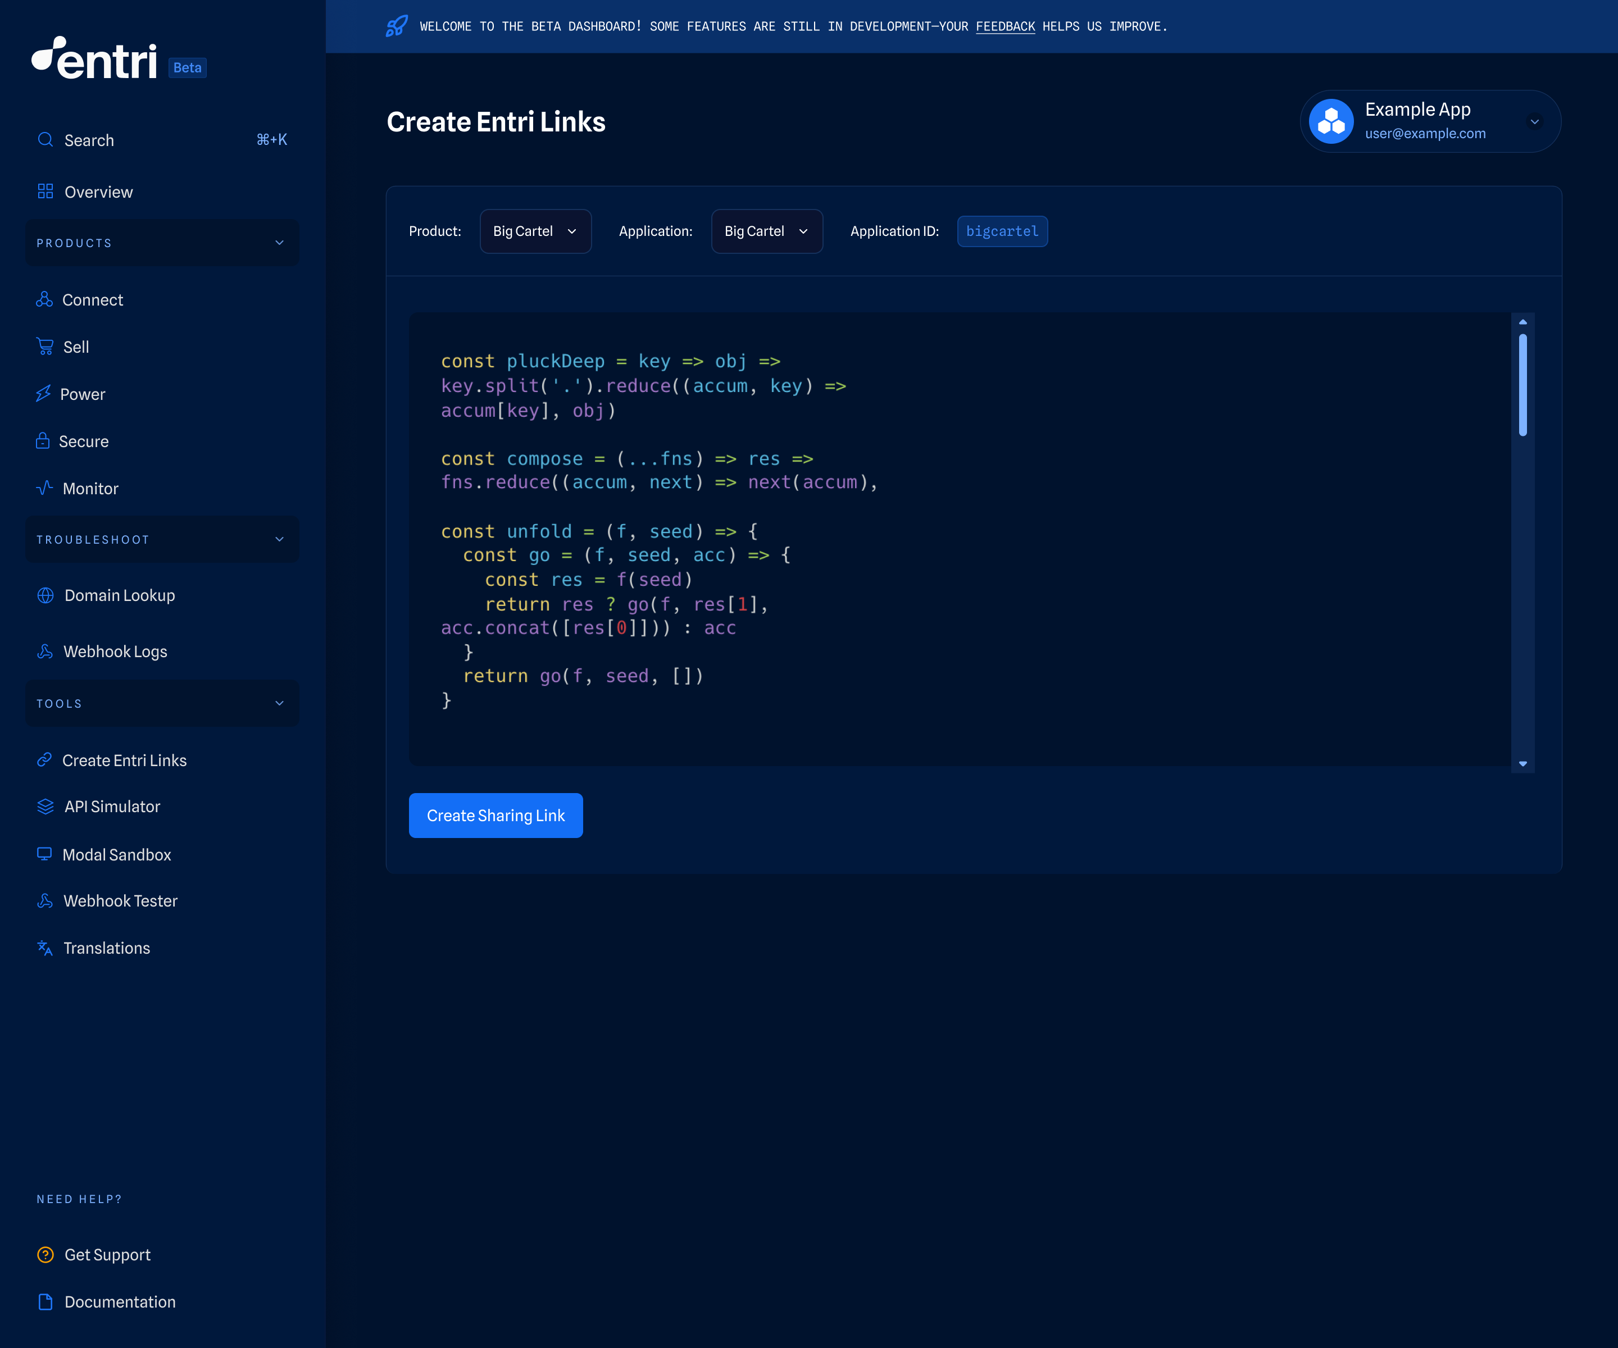Screen dimensions: 1618x1348
Task: Click the Domain Lookup globe icon
Action: (x=46, y=595)
